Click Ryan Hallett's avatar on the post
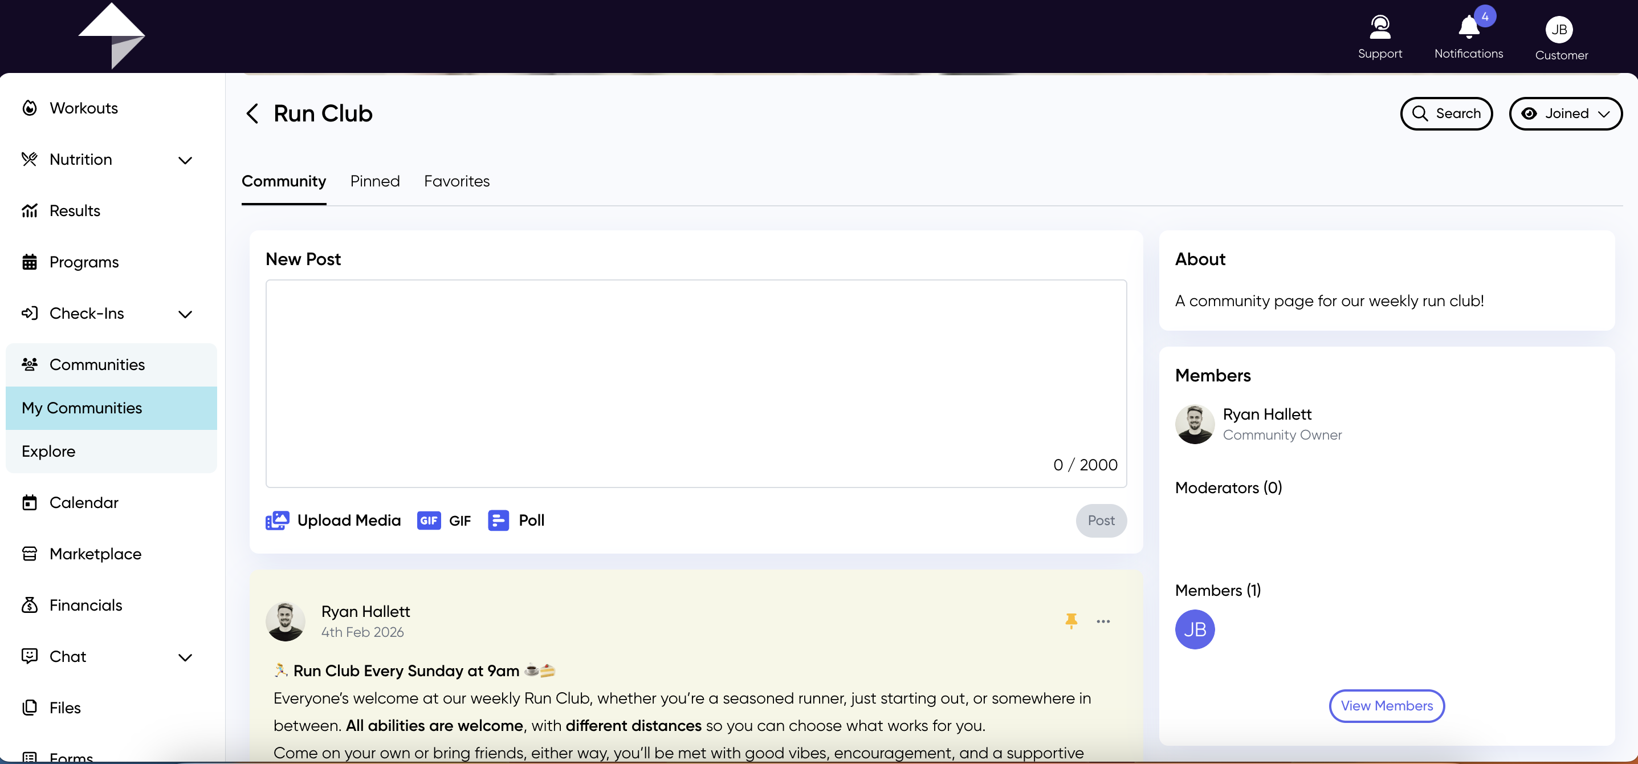The height and width of the screenshot is (764, 1638). pos(285,621)
